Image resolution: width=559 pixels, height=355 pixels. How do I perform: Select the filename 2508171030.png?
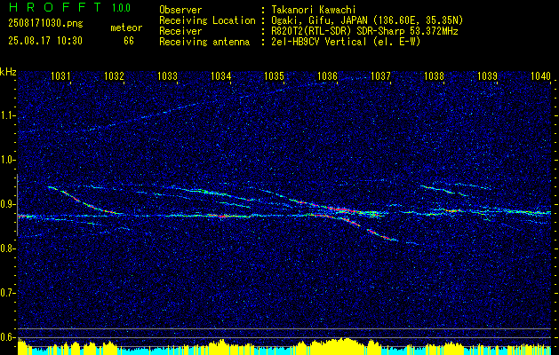pyautogui.click(x=45, y=24)
